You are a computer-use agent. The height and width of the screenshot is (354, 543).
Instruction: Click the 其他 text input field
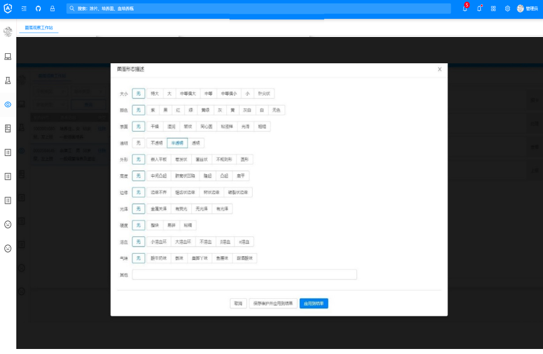pyautogui.click(x=244, y=274)
